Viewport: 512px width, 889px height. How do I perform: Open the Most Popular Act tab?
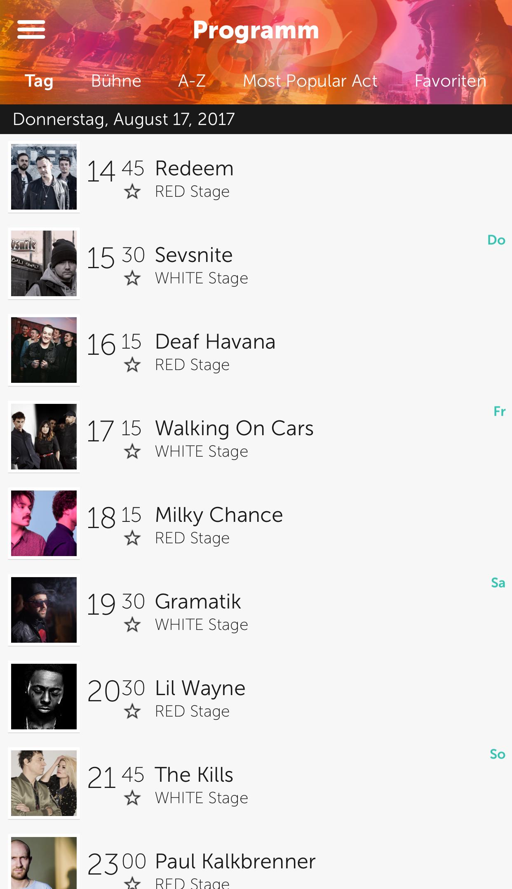[x=310, y=81]
